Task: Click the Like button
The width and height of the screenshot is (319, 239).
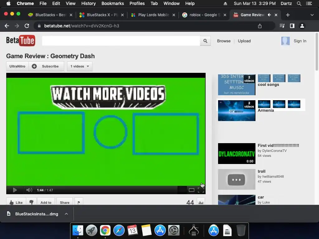Action: click(16, 202)
